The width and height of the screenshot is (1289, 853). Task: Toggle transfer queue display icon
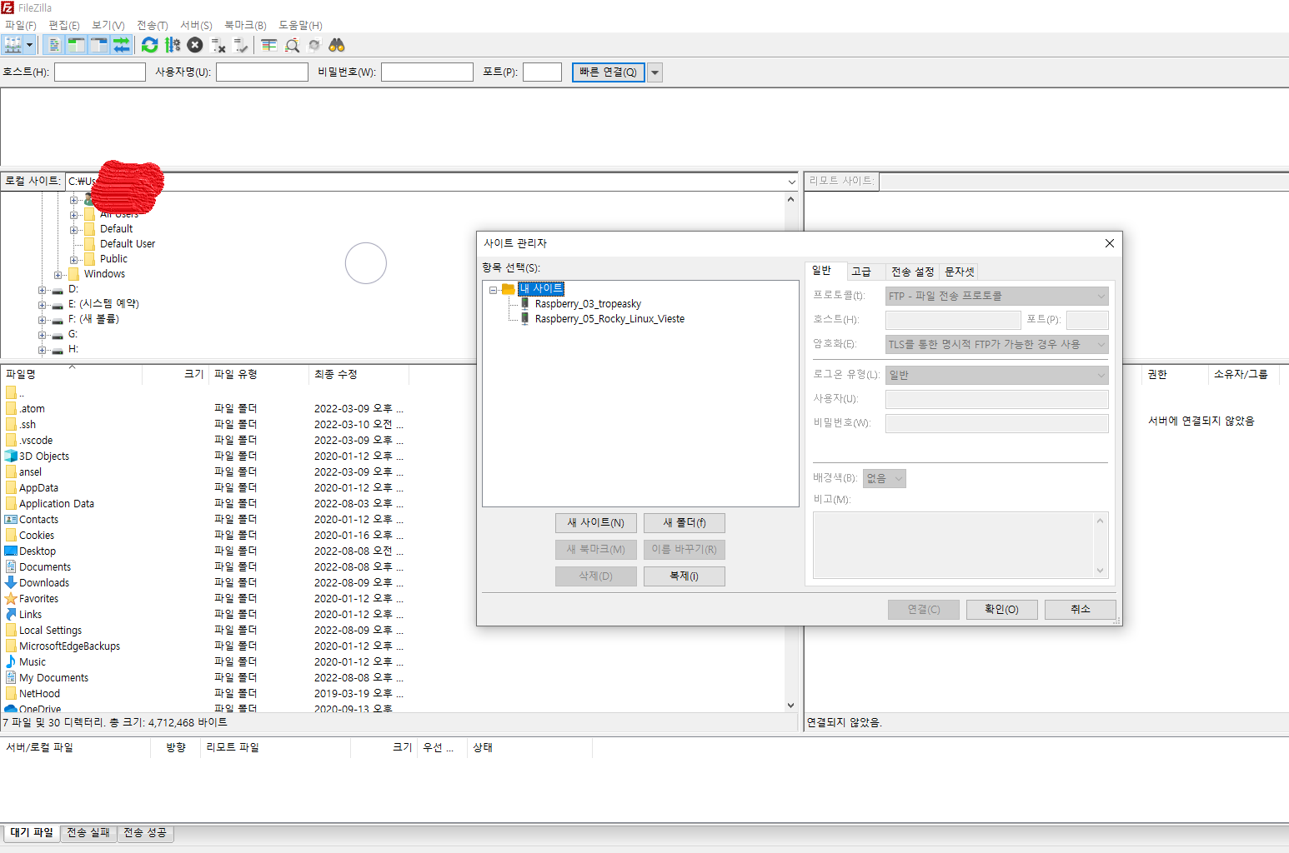(122, 45)
